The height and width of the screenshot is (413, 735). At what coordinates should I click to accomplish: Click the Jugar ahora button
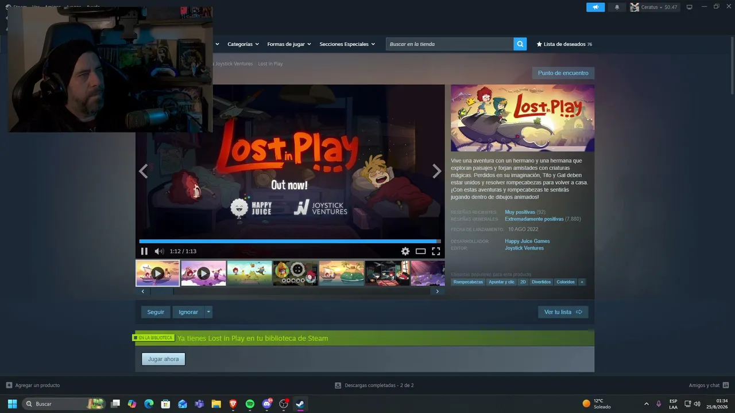point(163,359)
